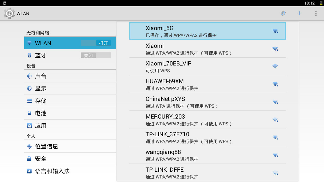Image resolution: width=324 pixels, height=182 pixels.
Task: Click signal icon for MERCURY_203
Action: [x=275, y=120]
